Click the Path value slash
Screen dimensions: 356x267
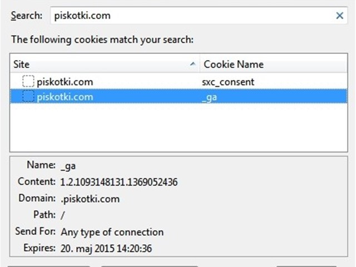tap(63, 215)
